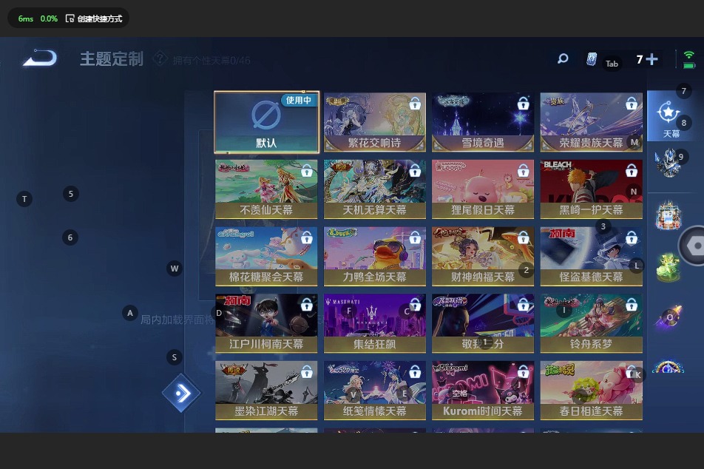Open the magnifier search icon
Screen dimensions: 704x469
coord(563,58)
